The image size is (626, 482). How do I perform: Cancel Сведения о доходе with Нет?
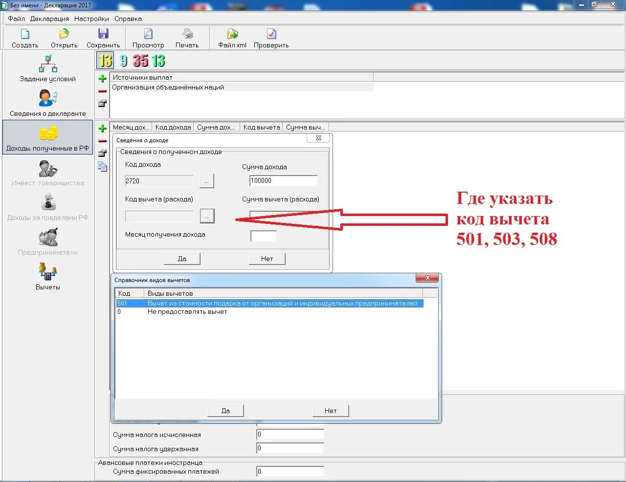click(267, 259)
